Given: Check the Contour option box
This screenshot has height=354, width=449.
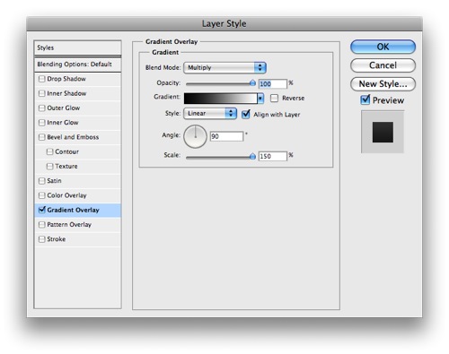Looking at the screenshot, I should click(x=49, y=151).
